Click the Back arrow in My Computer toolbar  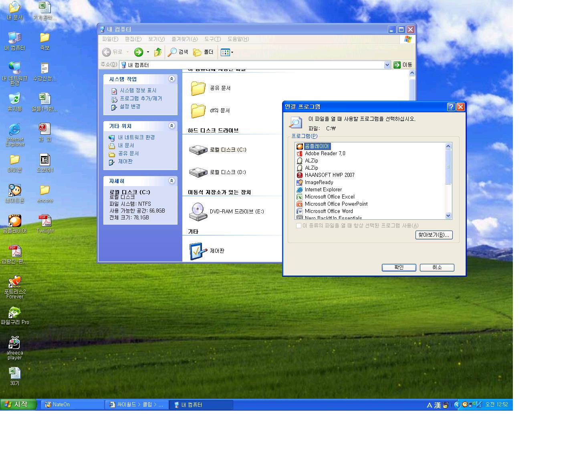click(x=107, y=52)
